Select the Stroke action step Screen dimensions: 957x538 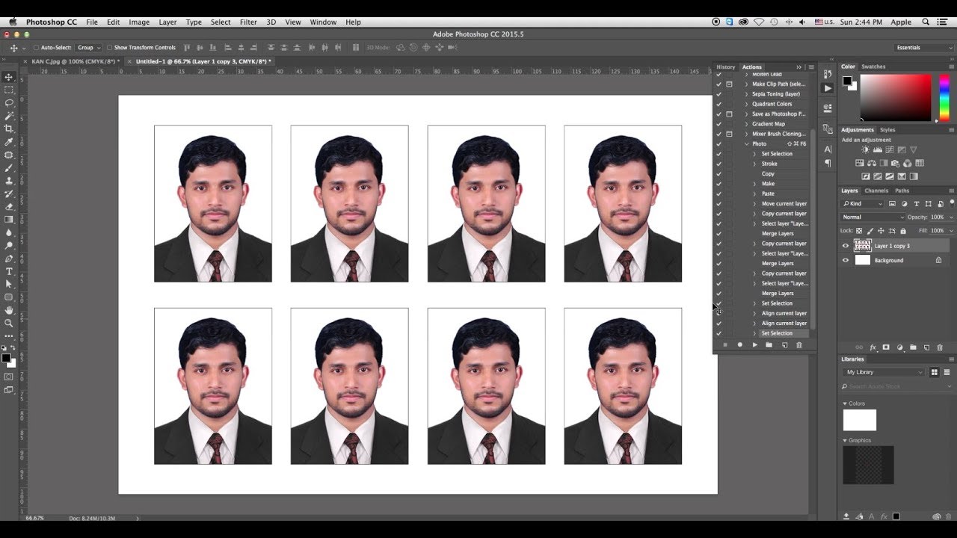point(769,164)
